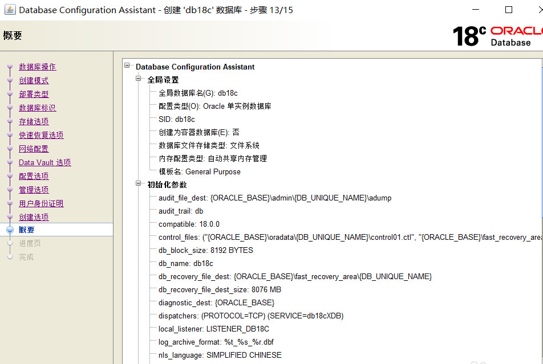Collapse the 初始化参数 tree section

138,184
